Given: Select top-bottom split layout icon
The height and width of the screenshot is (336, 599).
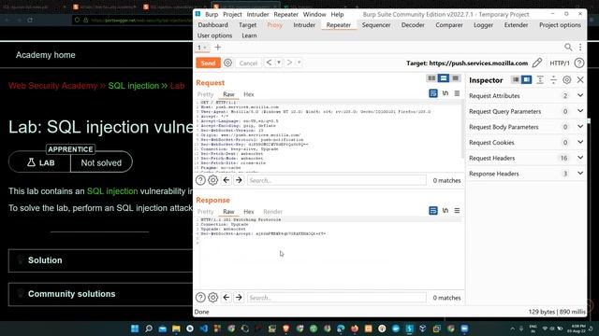Looking at the screenshot, I should pos(443,78).
